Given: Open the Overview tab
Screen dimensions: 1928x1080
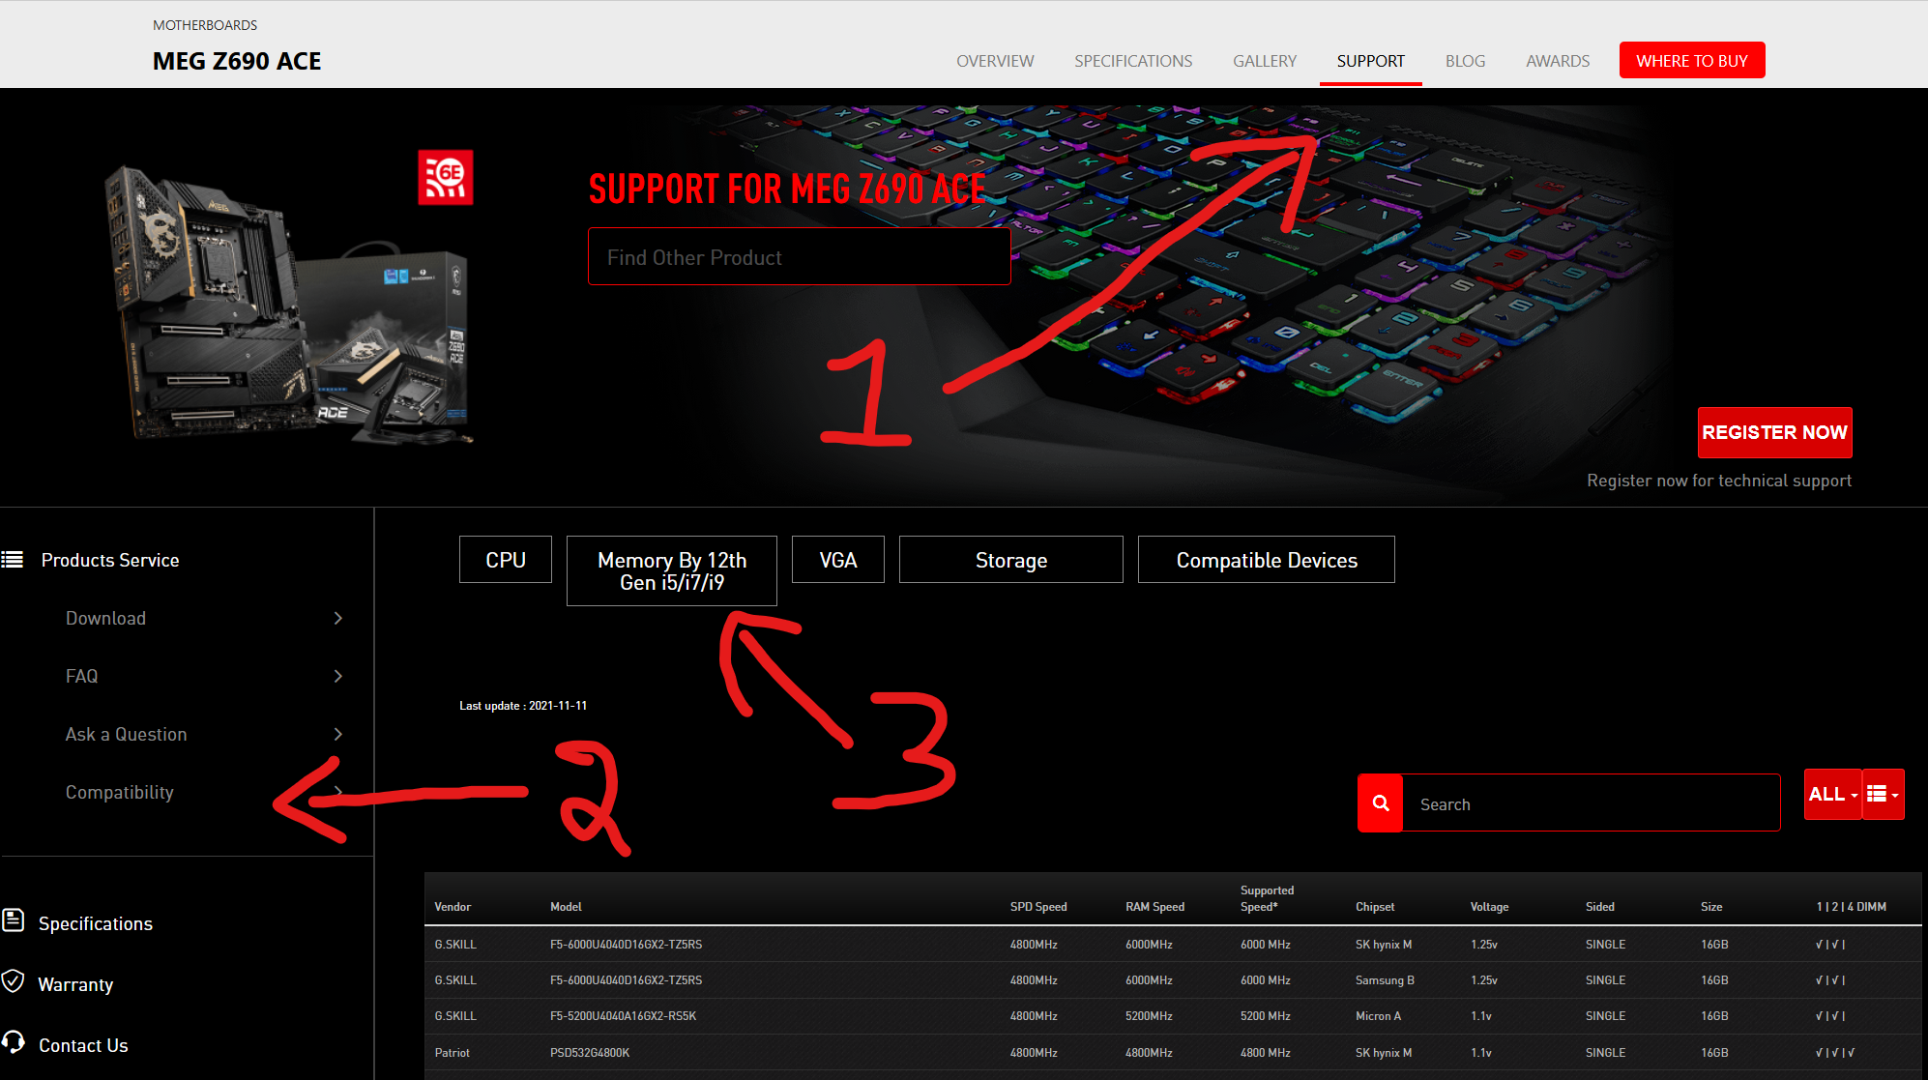Looking at the screenshot, I should coord(995,61).
